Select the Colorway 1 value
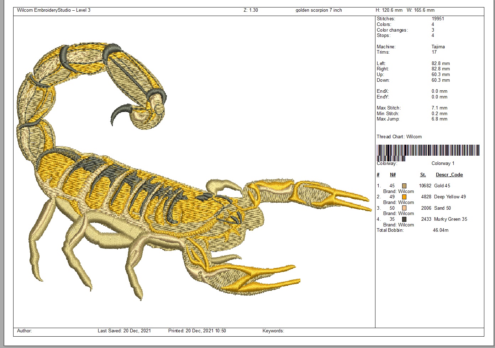The height and width of the screenshot is (348, 495). pyautogui.click(x=443, y=164)
